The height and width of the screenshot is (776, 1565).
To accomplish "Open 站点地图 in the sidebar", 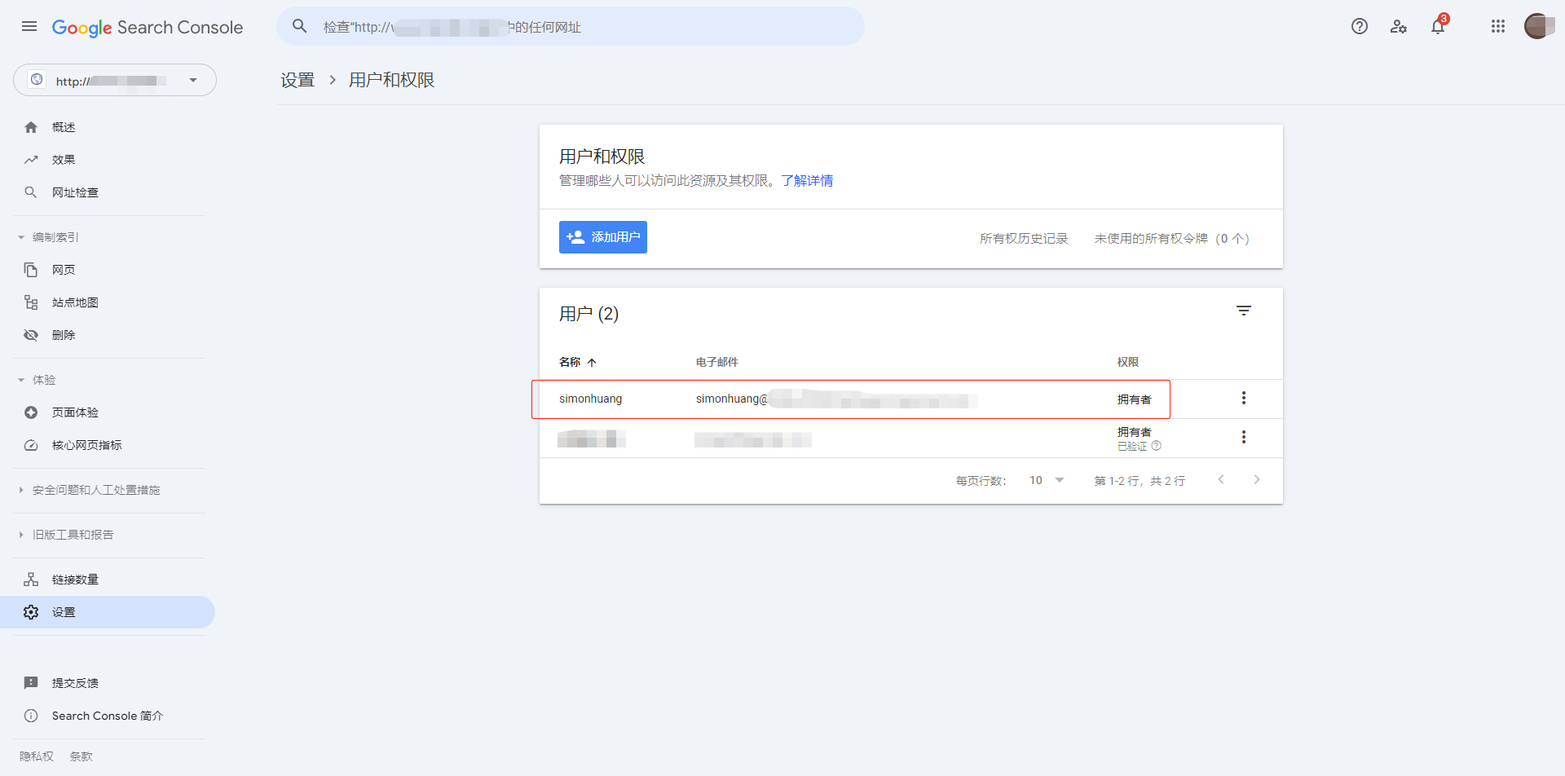I will click(x=75, y=302).
